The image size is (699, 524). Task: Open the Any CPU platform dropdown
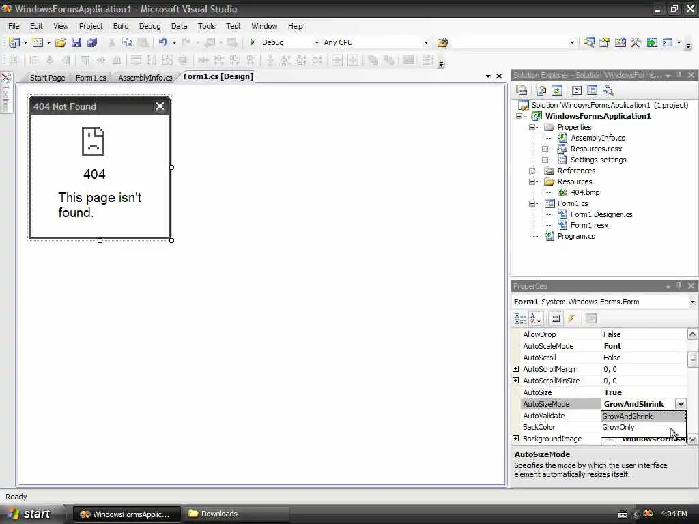tap(426, 42)
